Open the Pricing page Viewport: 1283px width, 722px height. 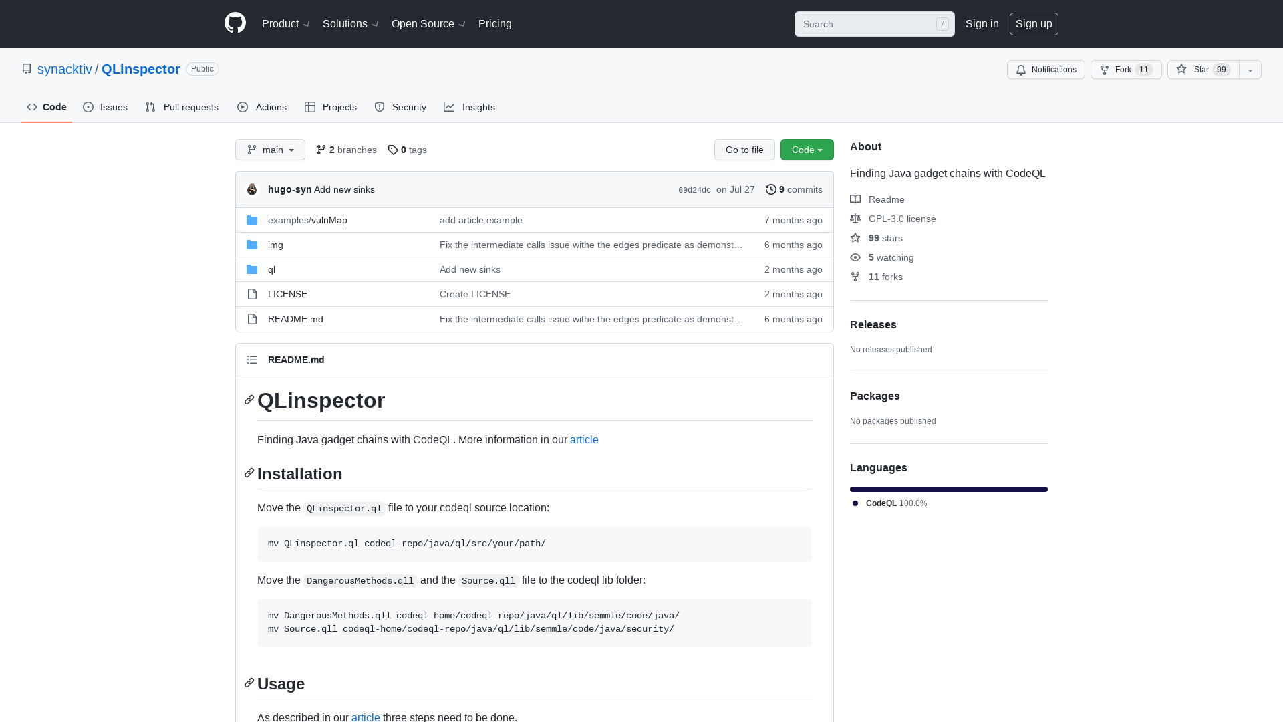tap(495, 23)
